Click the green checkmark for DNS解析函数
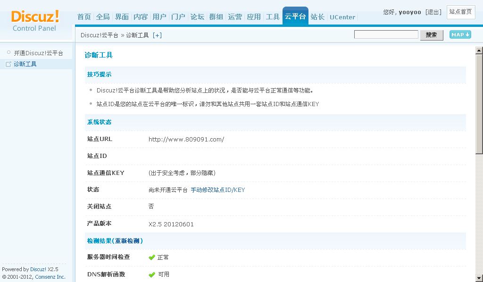Viewport: 483px width, 282px height. (151, 274)
